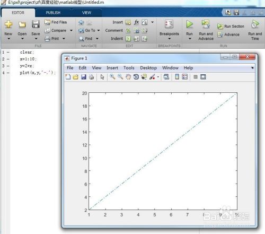Switch to the EDITOR tab

click(18, 13)
